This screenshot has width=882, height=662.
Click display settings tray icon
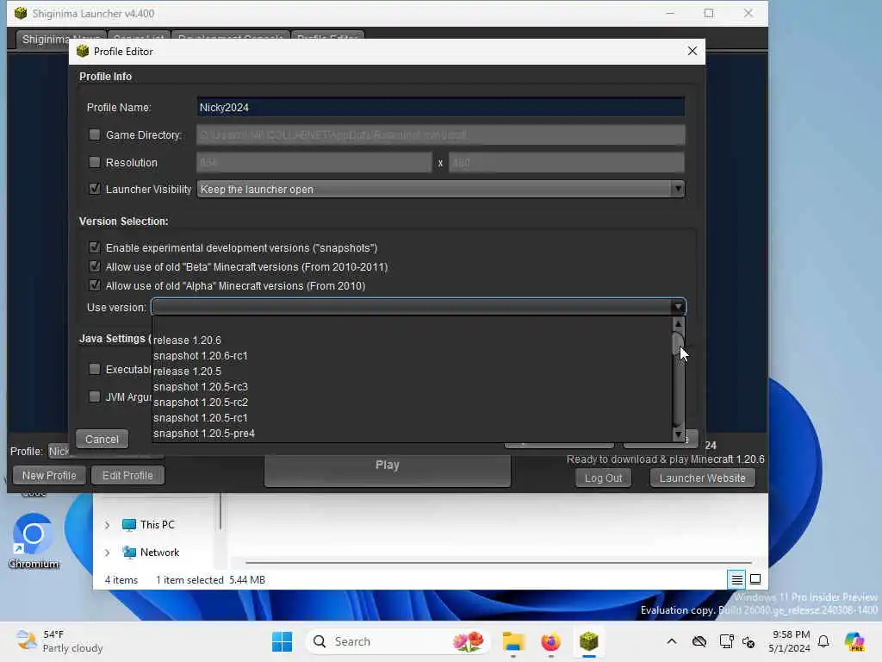[726, 641]
